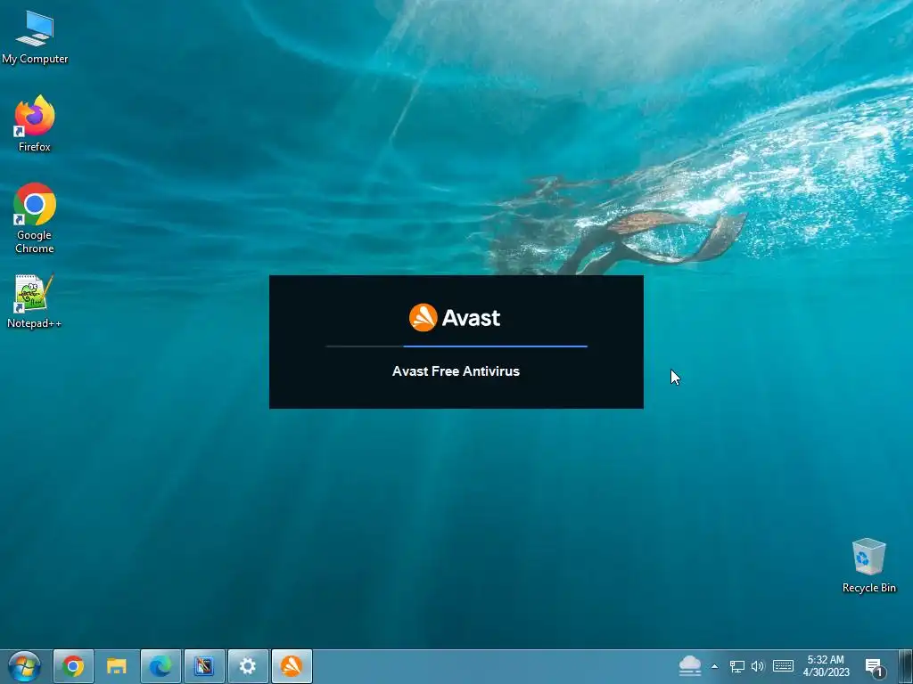
Task: Select the Notepad++ desktop shortcut
Action: click(x=35, y=301)
